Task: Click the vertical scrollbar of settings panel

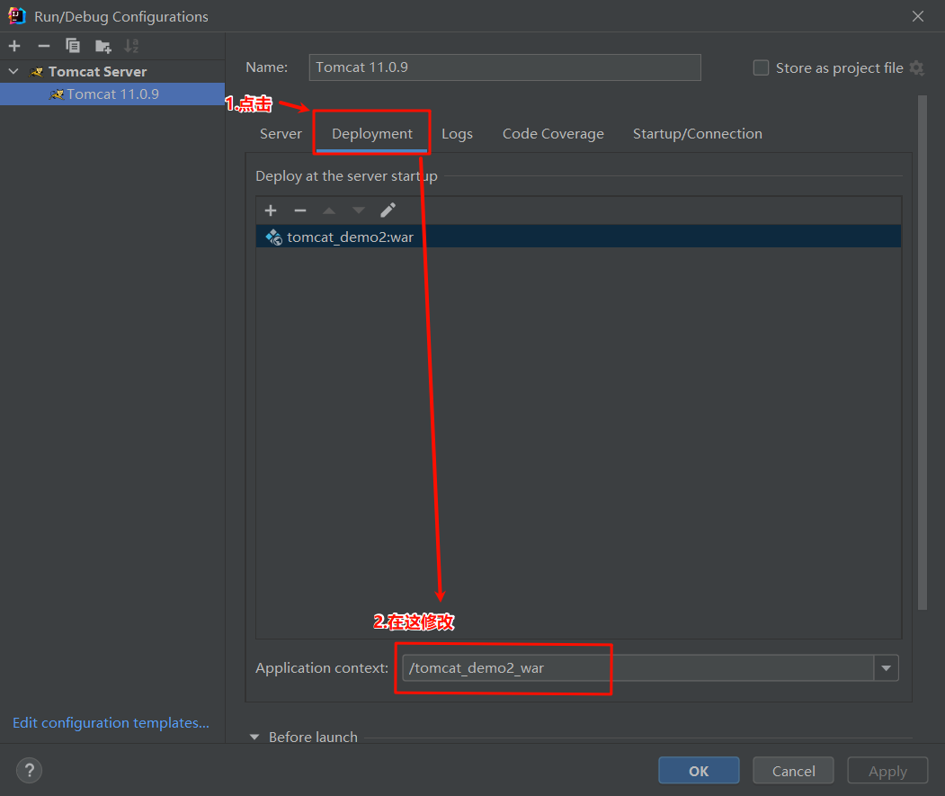Action: pos(923,353)
